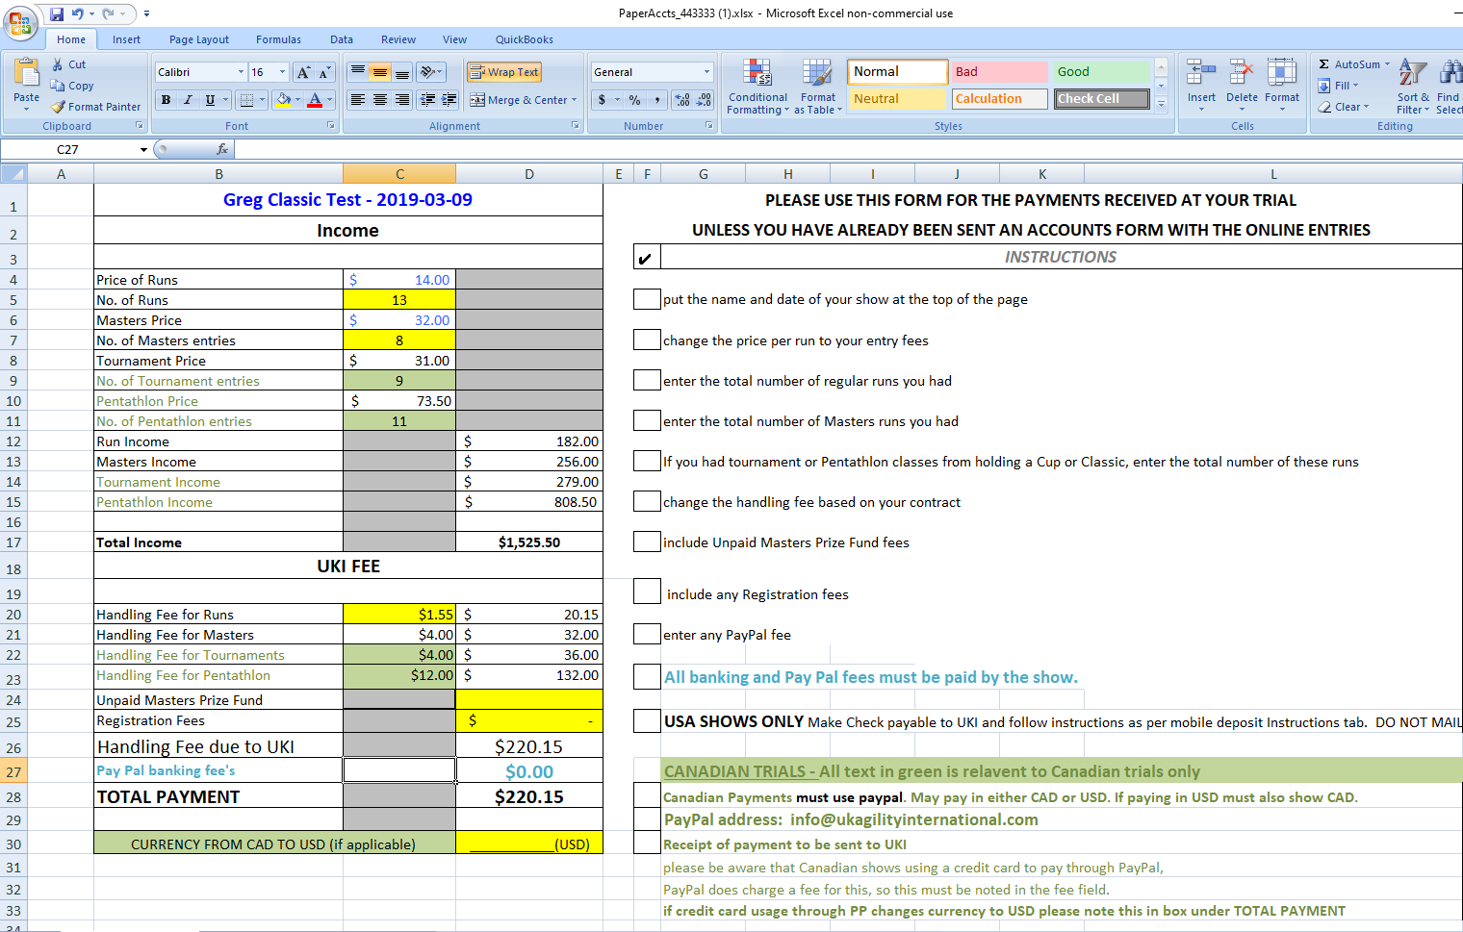Click the Insert Function fx icon
The width and height of the screenshot is (1463, 932).
[222, 149]
